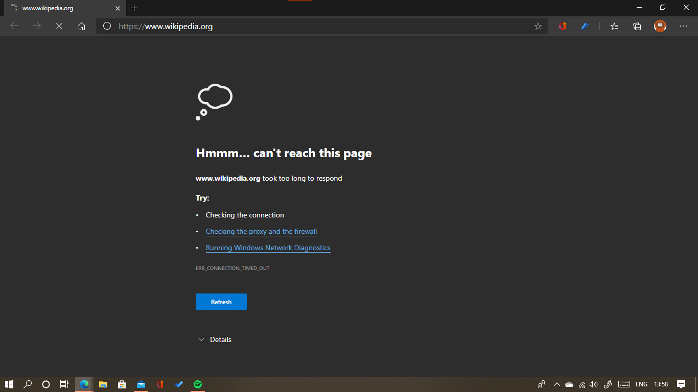
Task: Expand the Details section
Action: [215, 339]
